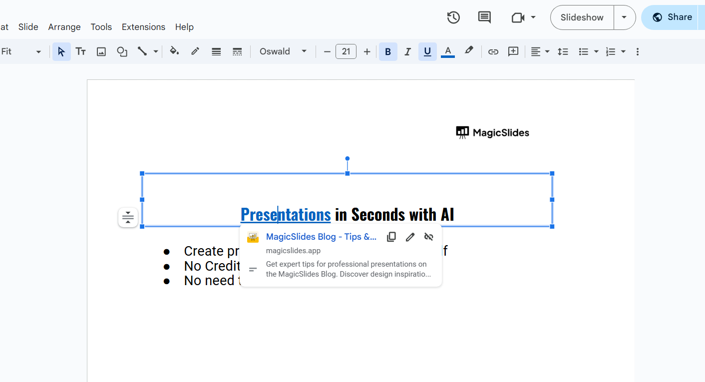The image size is (705, 382).
Task: Choose the Select cursor tool
Action: [61, 51]
